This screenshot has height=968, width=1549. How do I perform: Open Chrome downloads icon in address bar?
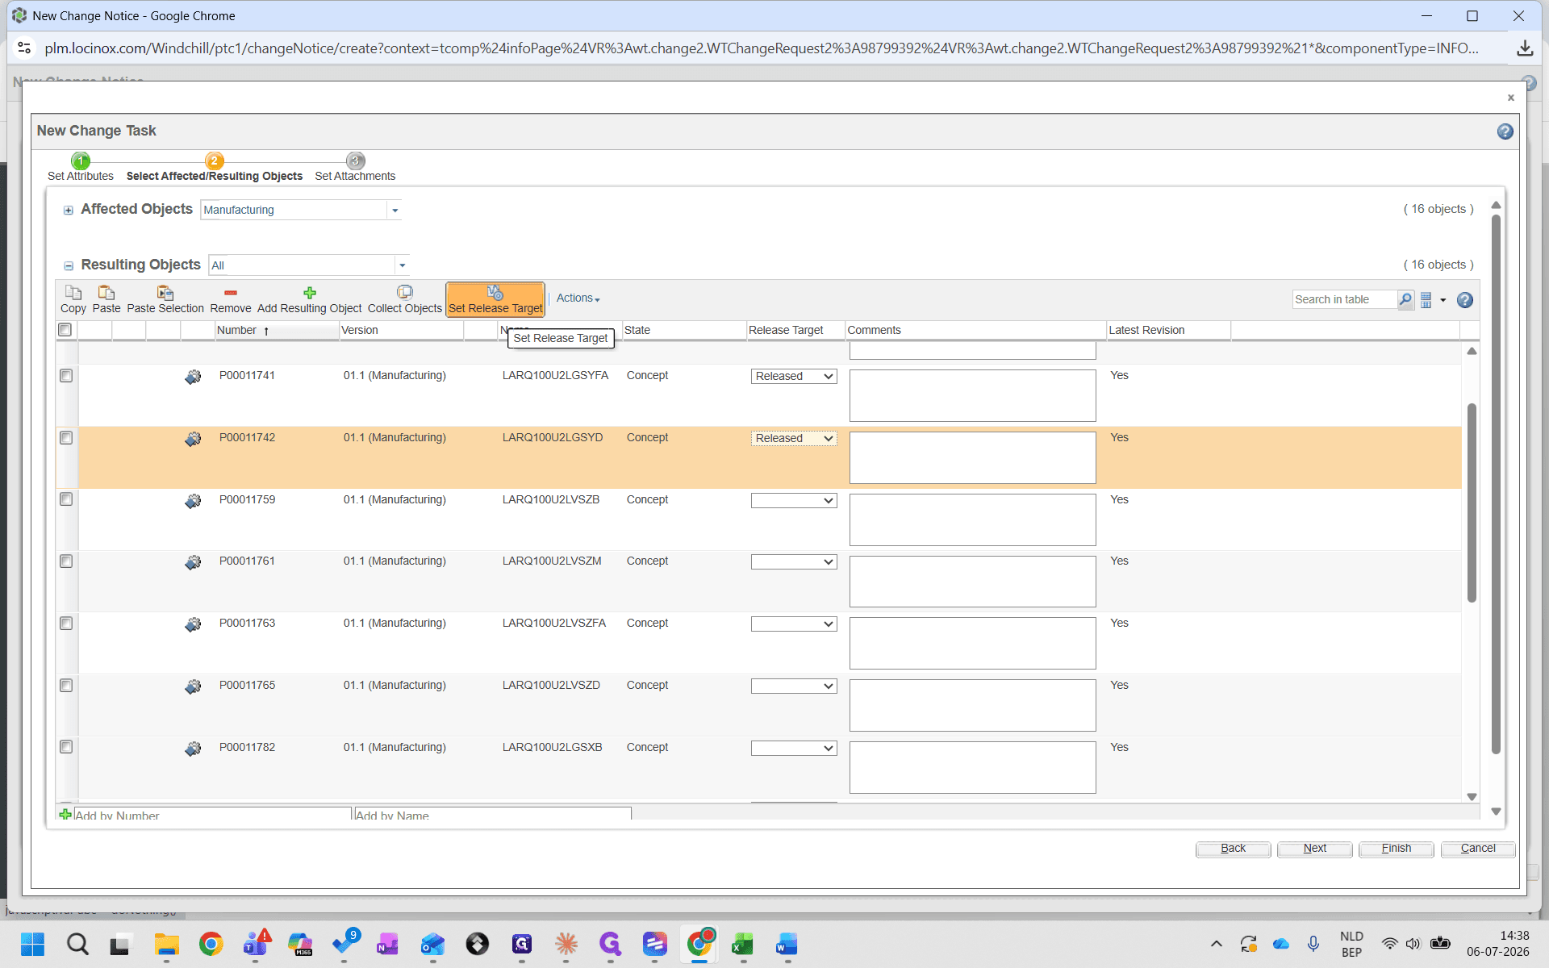[x=1525, y=48]
